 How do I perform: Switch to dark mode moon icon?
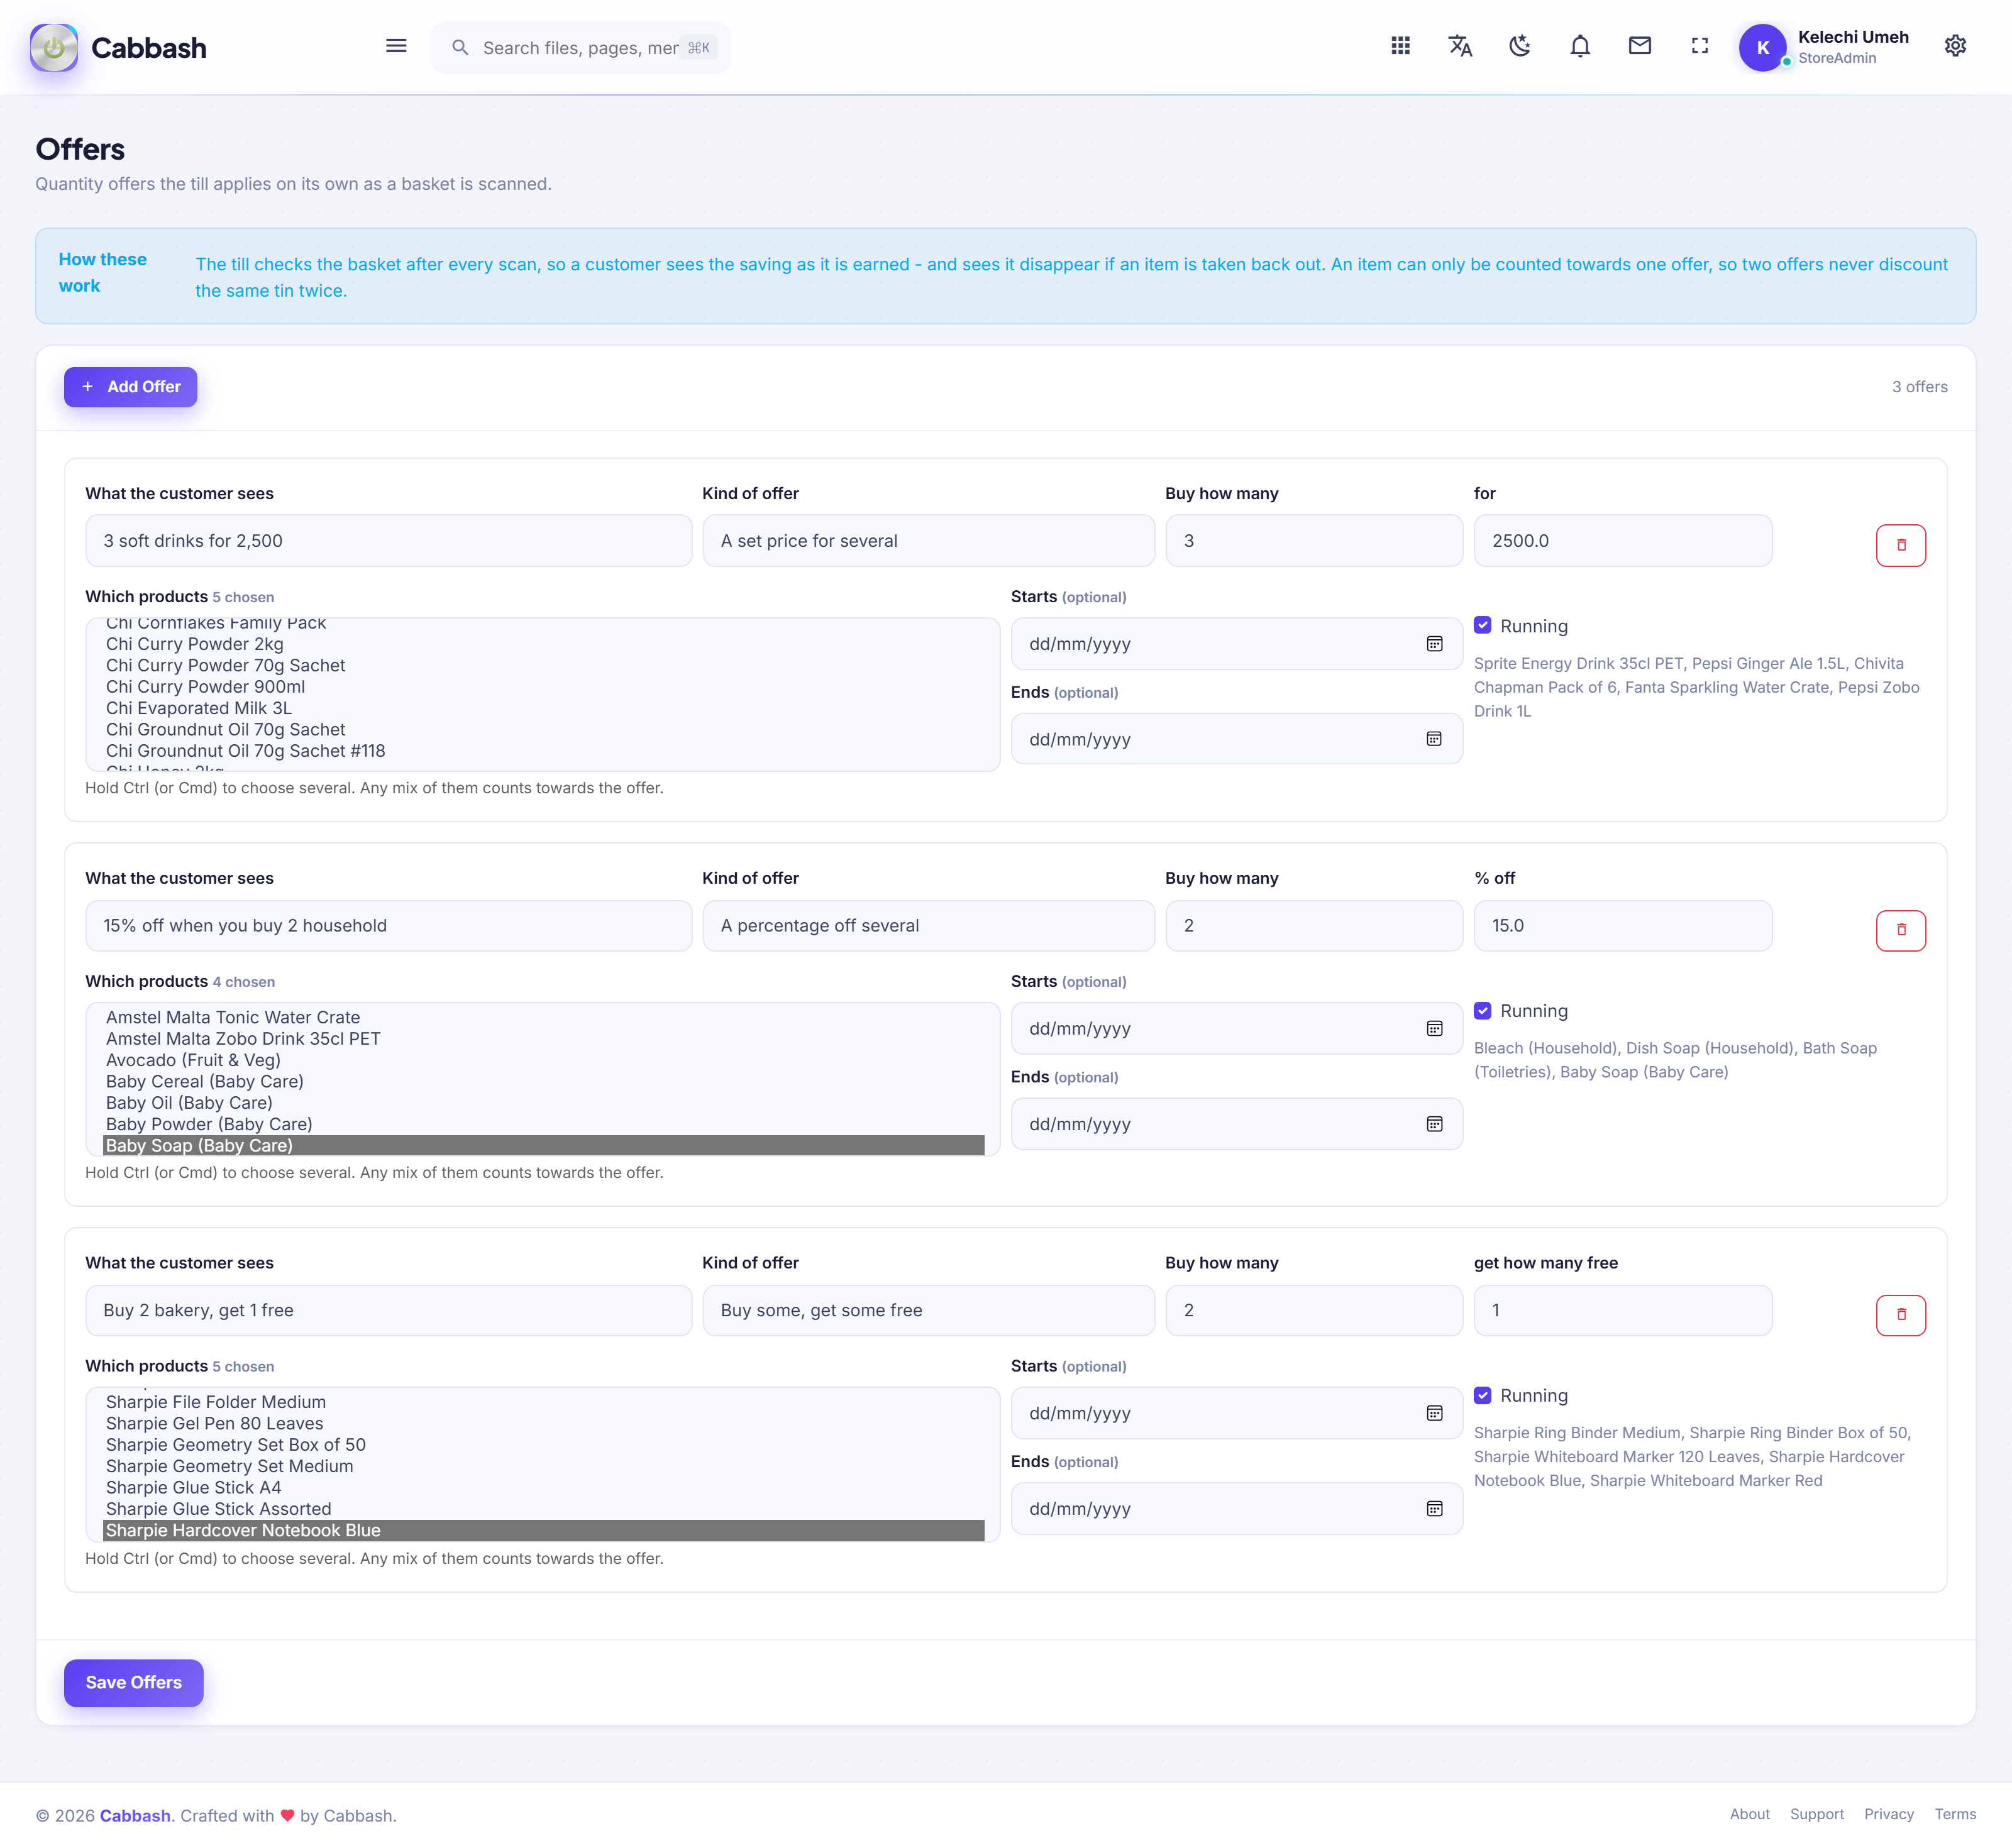[x=1520, y=46]
